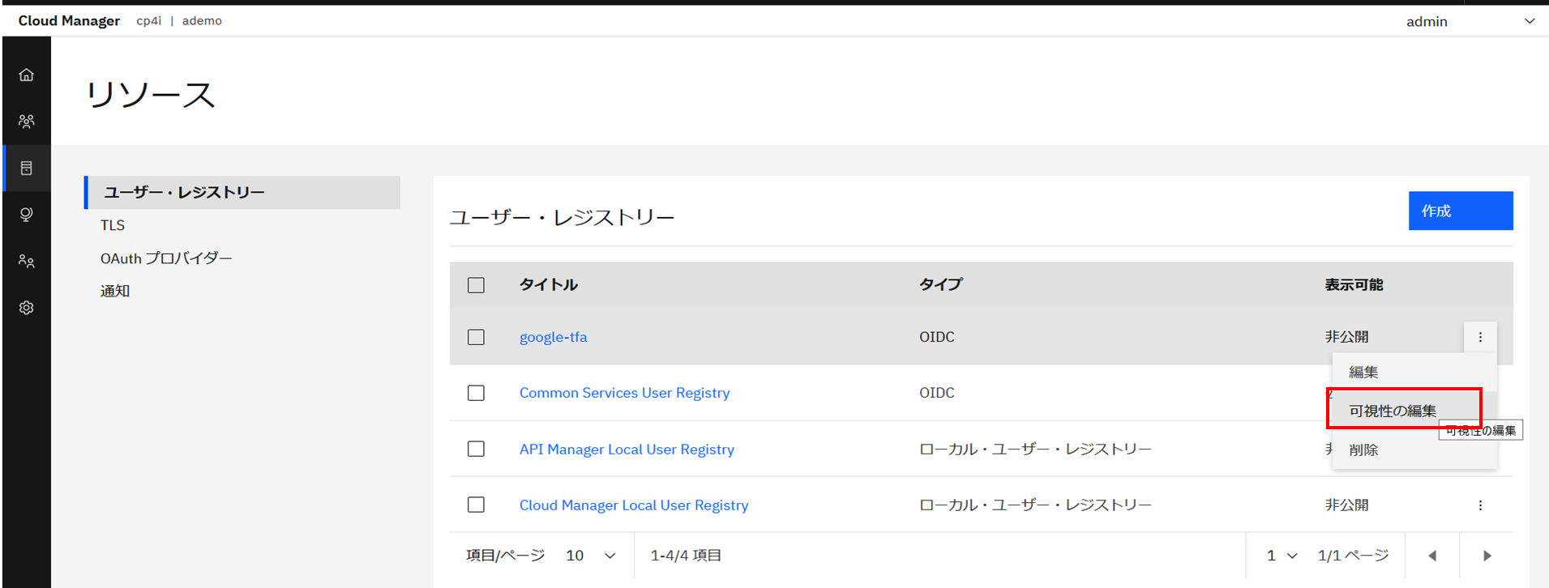
Task: Open the Home icon in sidebar
Action: click(x=27, y=75)
